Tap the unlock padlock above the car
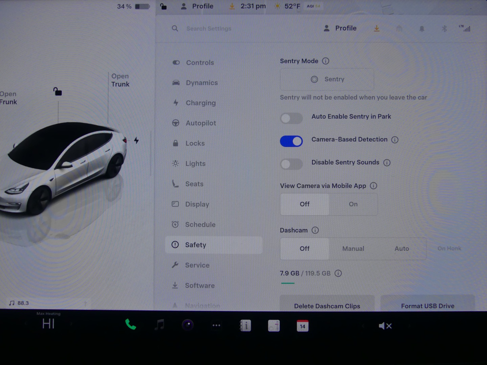 [x=58, y=92]
